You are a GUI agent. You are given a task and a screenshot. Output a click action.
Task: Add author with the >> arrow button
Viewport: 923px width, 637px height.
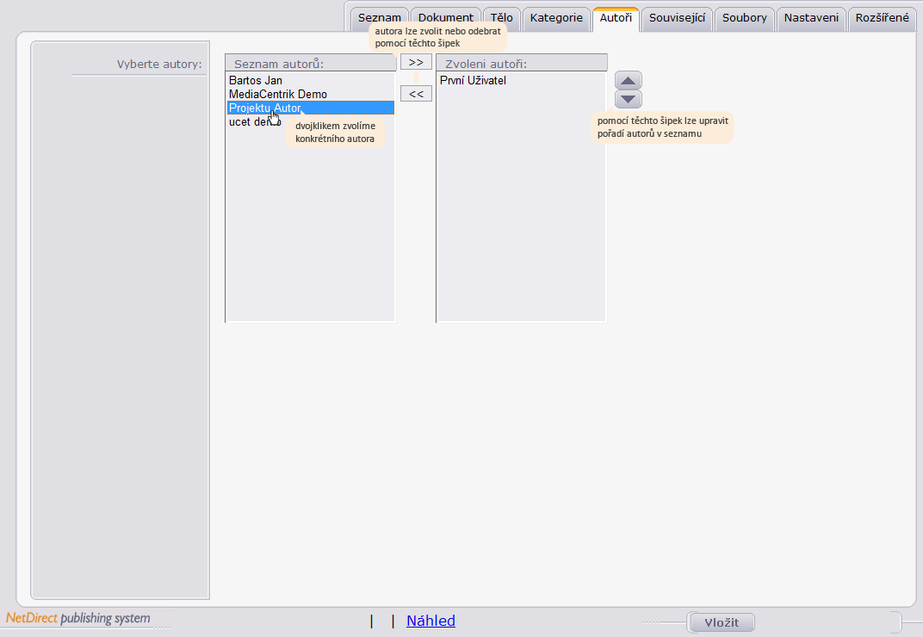coord(416,62)
